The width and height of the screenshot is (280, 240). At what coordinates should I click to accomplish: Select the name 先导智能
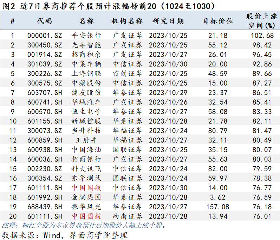(x=86, y=45)
